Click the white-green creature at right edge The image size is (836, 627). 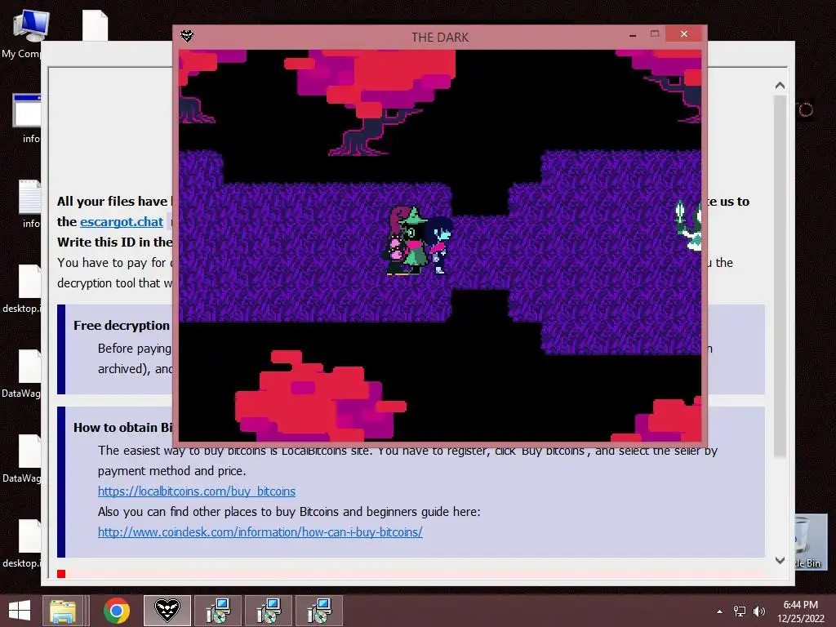tap(689, 225)
